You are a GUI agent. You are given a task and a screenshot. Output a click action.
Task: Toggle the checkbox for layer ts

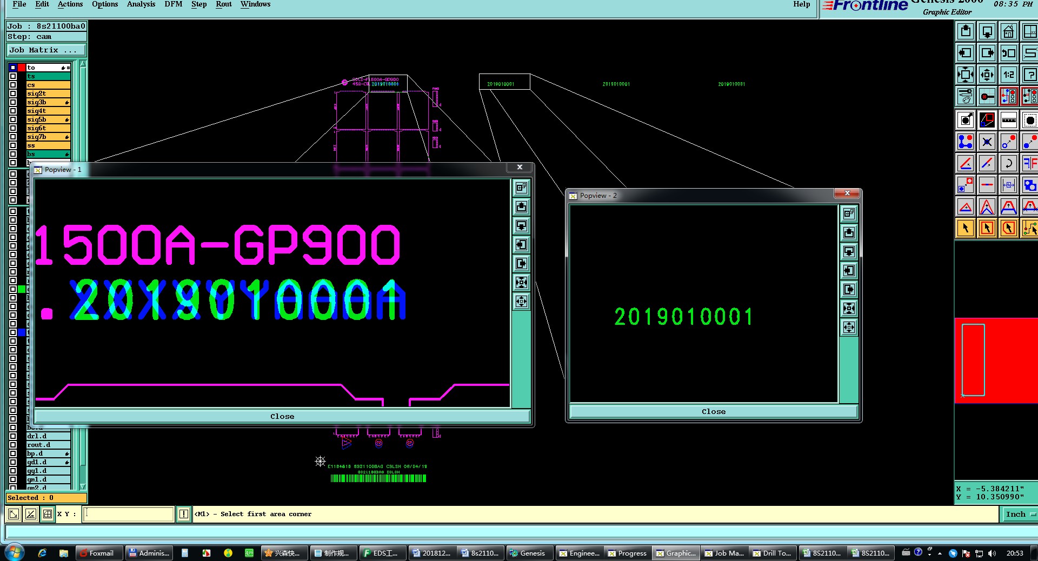tap(13, 76)
